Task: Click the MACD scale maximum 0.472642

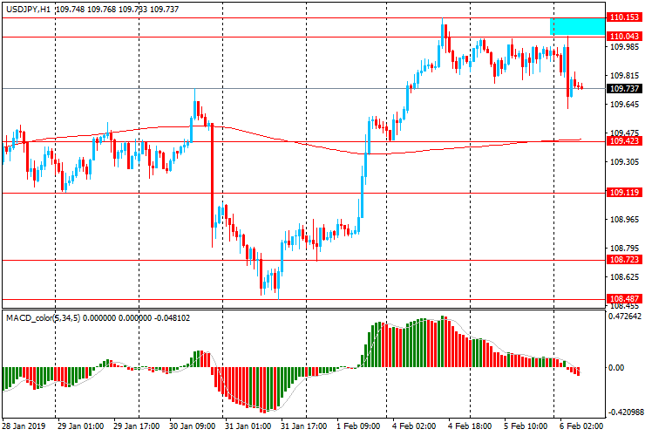Action: tap(625, 317)
